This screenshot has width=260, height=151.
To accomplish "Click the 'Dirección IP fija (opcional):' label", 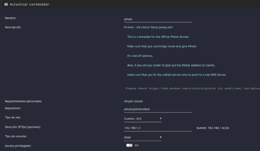I will [x=23, y=127].
